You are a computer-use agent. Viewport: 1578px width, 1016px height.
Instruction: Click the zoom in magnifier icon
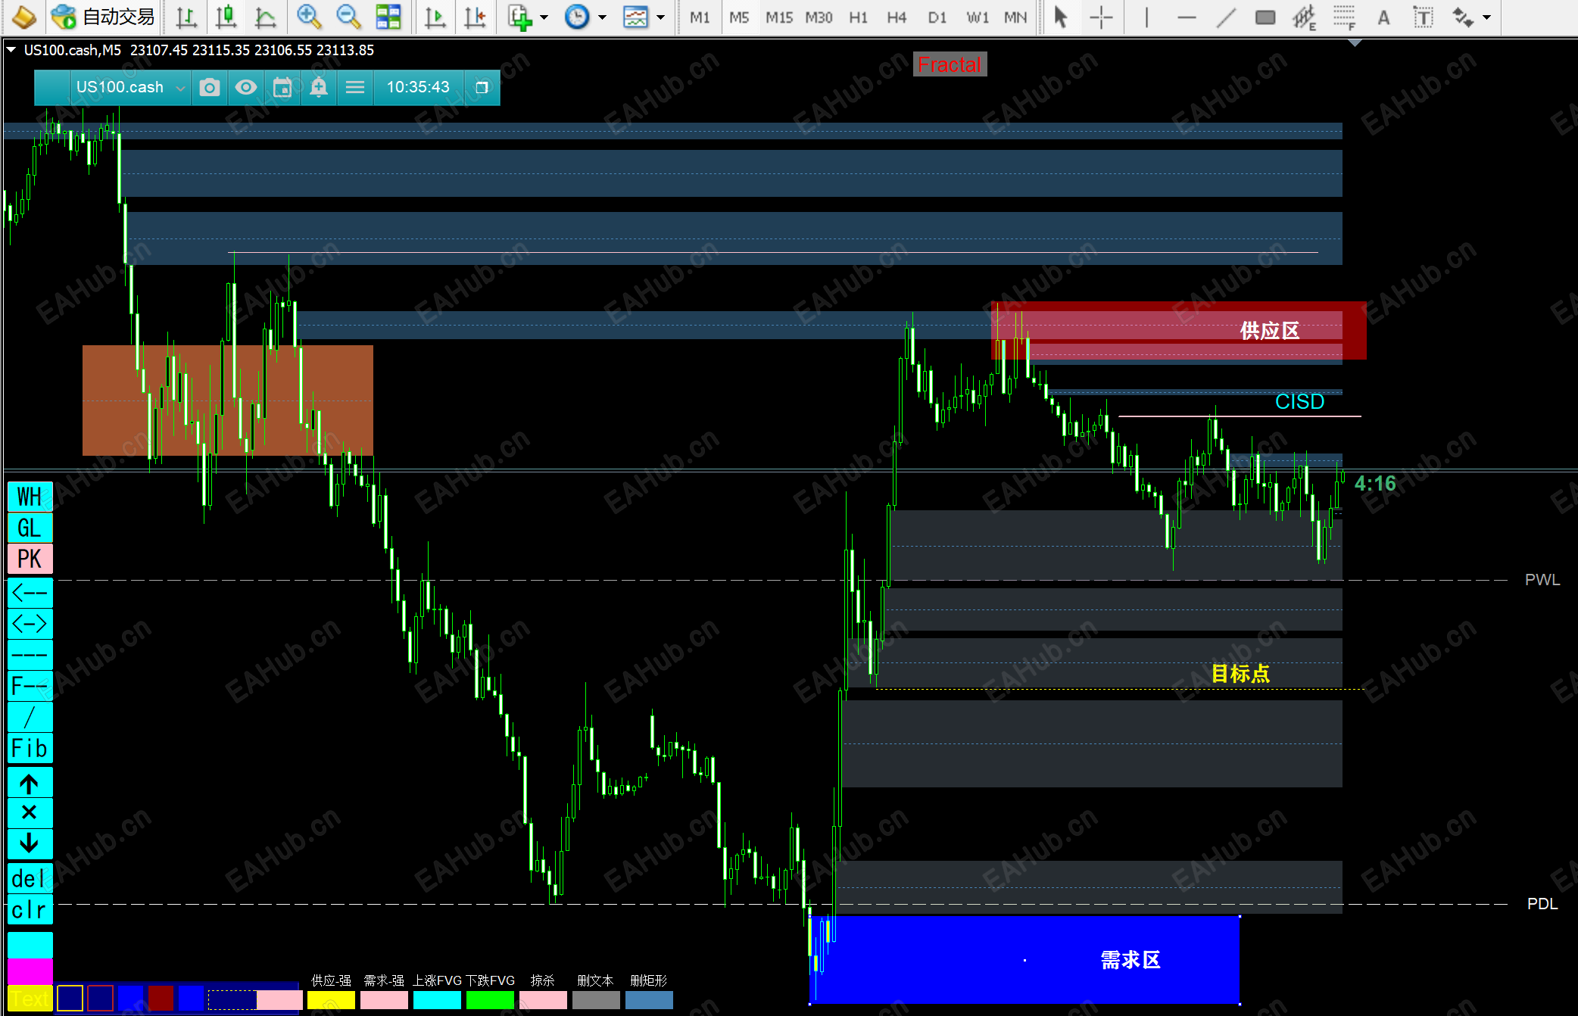[308, 17]
